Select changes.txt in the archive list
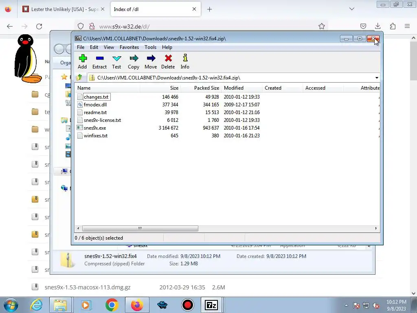The width and height of the screenshot is (417, 313). pos(96,97)
